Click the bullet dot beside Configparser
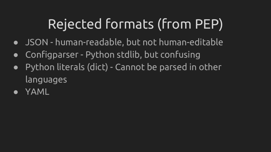Screen dimensions: 271x152 click(x=16, y=55)
